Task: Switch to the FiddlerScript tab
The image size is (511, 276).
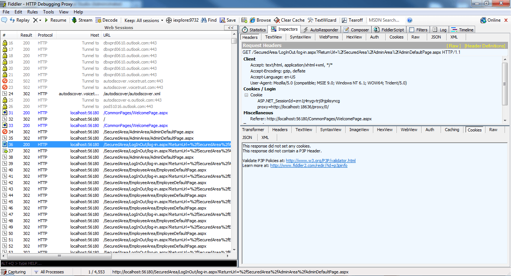Action: (x=389, y=30)
